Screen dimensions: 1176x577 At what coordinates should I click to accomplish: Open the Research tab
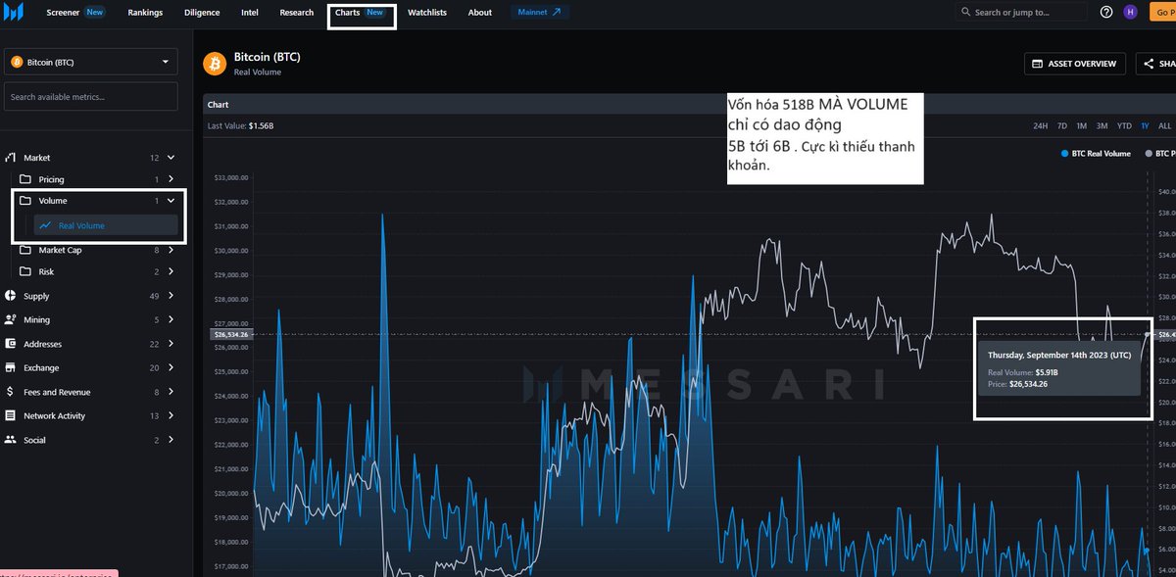coord(297,13)
